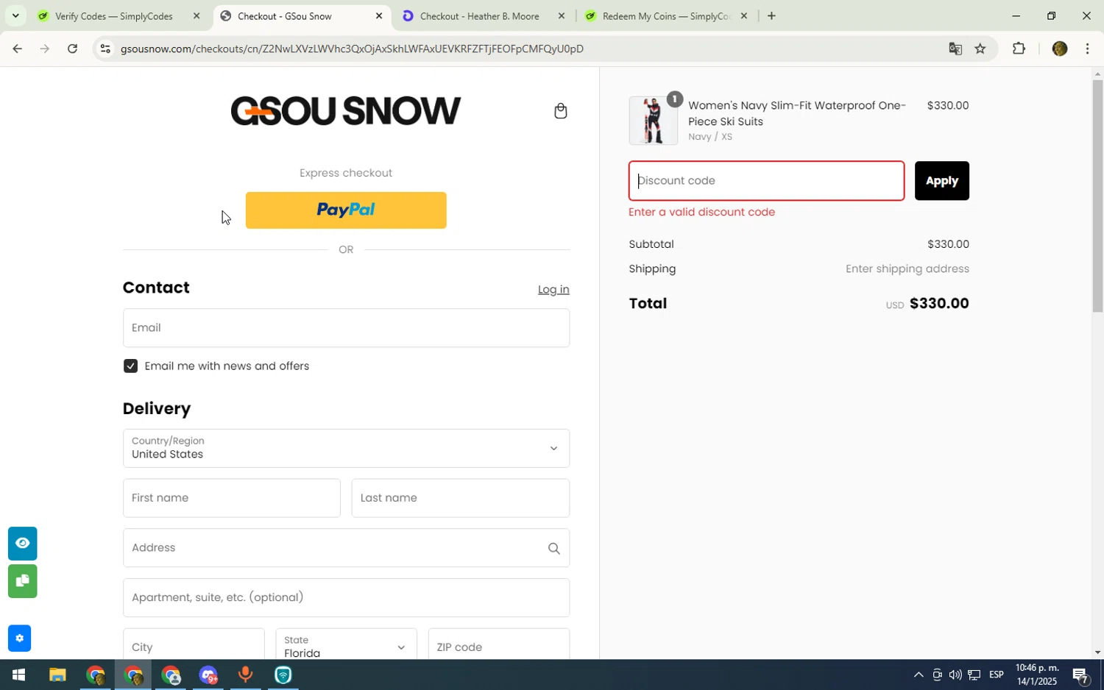Pay with the PayPal express button
The width and height of the screenshot is (1104, 690).
[346, 210]
